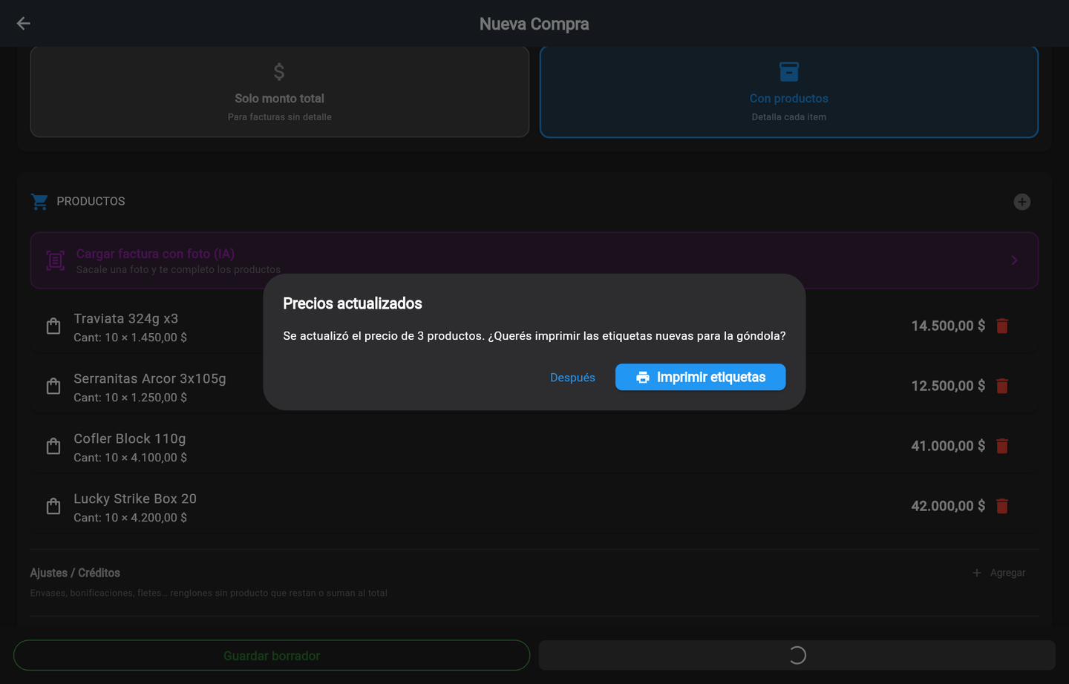
Task: Click the bag icon for Serranitas Arcor
Action: click(53, 386)
